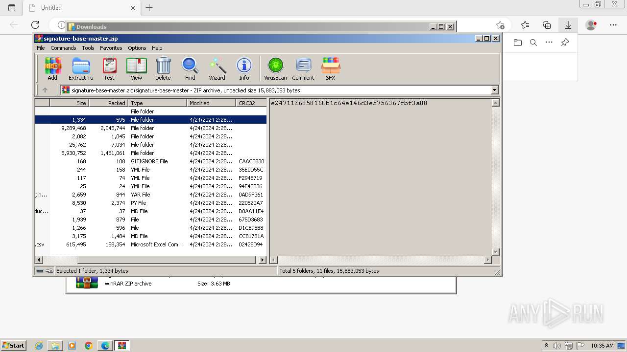
Task: Click down arrow of comment pane scrollbar
Action: pyautogui.click(x=495, y=252)
